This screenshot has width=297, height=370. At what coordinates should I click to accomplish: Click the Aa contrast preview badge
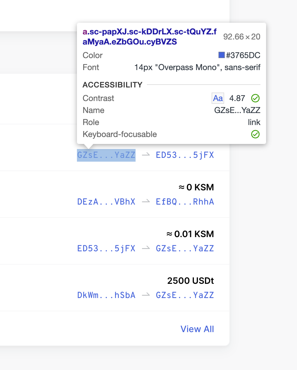pyautogui.click(x=218, y=98)
